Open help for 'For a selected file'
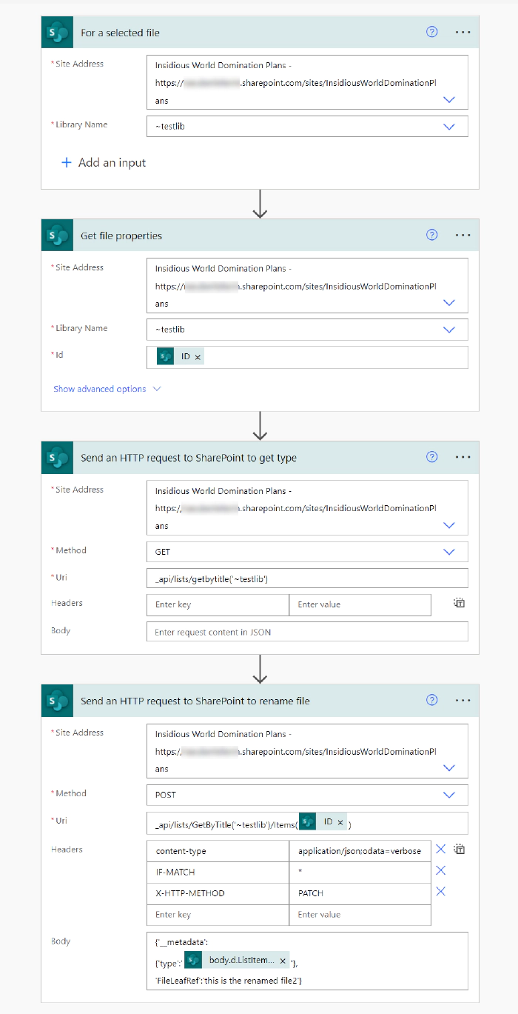 click(x=432, y=32)
